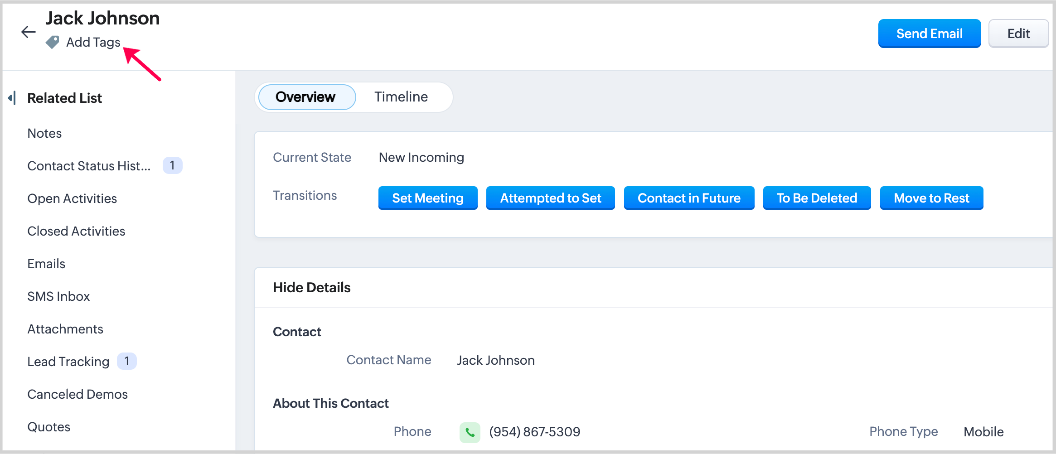Click the phone number (954) 867-5309
Screen dimensions: 1056x454
534,432
